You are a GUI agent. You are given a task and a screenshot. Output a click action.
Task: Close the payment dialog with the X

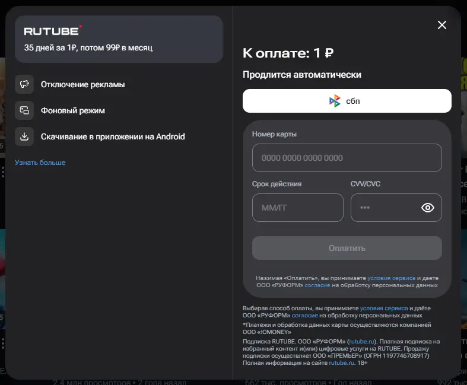pos(442,25)
